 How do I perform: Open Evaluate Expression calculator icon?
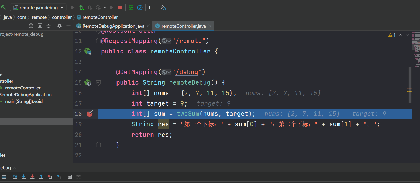70,177
